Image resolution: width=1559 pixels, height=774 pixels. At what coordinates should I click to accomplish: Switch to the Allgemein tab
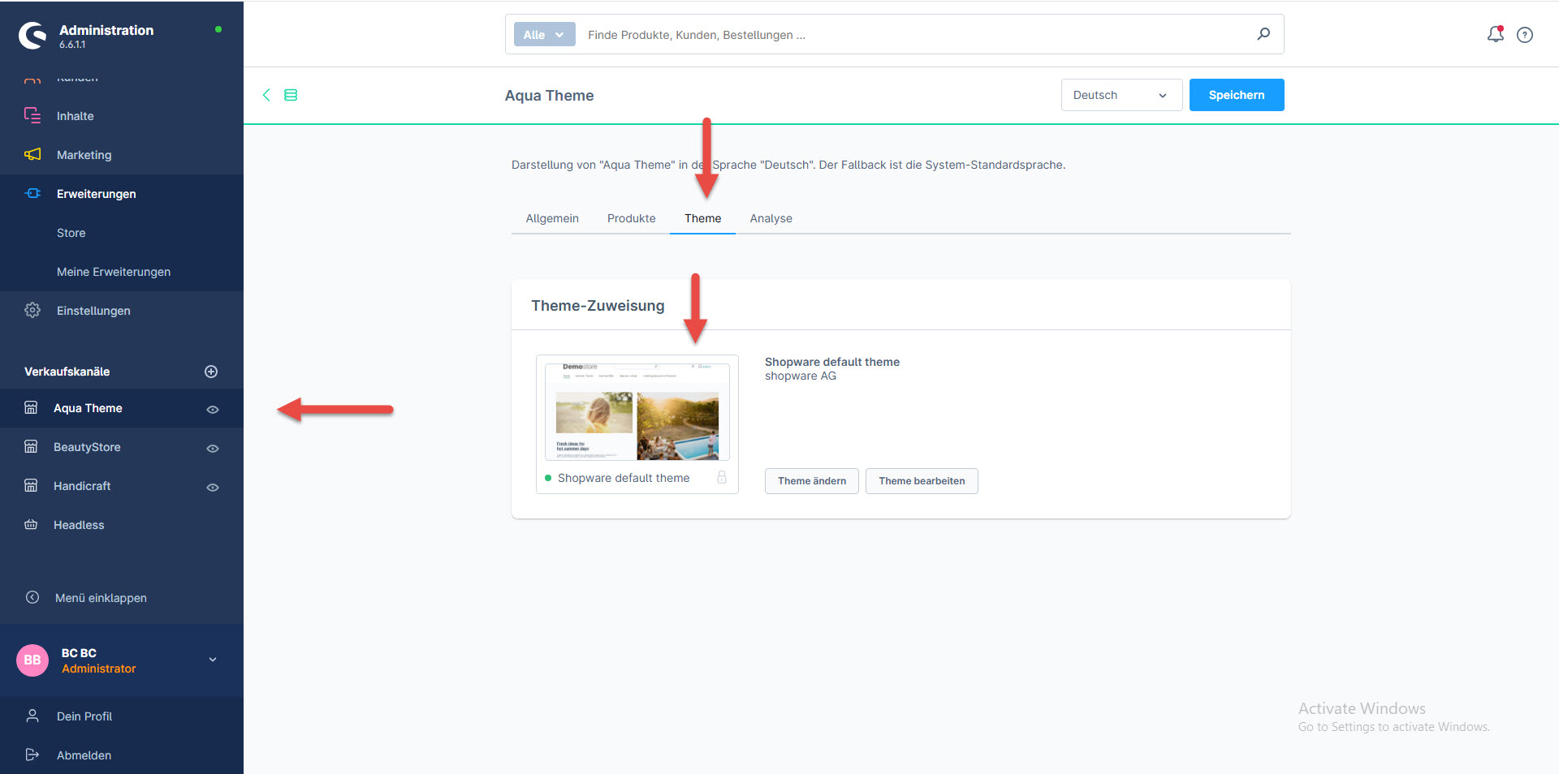click(552, 218)
